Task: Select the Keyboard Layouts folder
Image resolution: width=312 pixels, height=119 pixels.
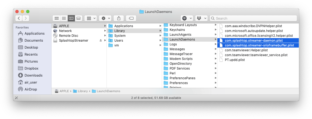Action: pyautogui.click(x=190, y=25)
